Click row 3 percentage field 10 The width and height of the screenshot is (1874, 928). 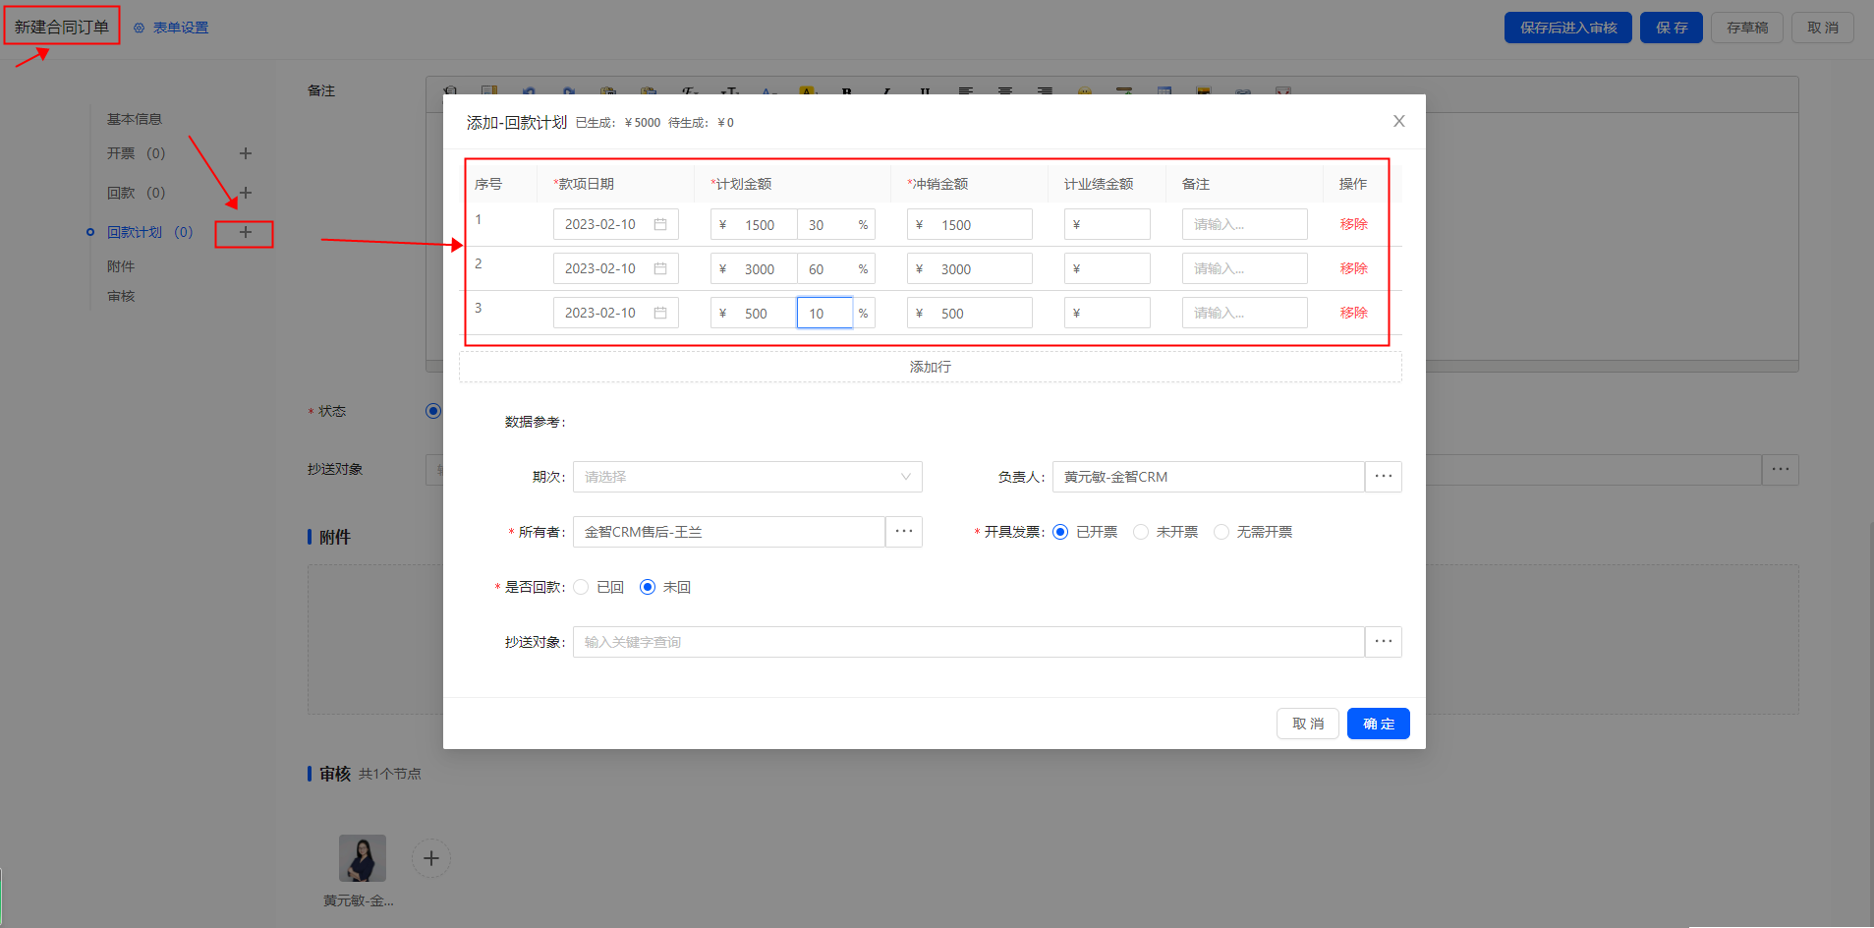(825, 313)
